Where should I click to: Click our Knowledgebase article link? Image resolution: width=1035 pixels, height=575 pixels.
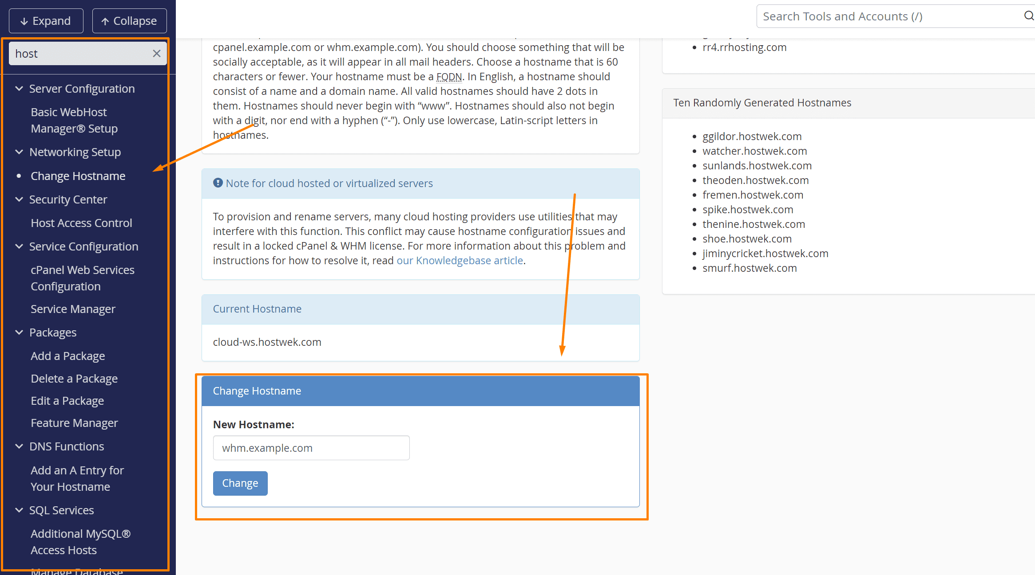[x=441, y=260]
